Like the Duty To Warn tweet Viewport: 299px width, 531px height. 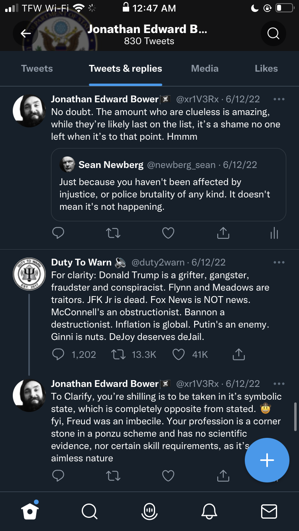tap(178, 354)
